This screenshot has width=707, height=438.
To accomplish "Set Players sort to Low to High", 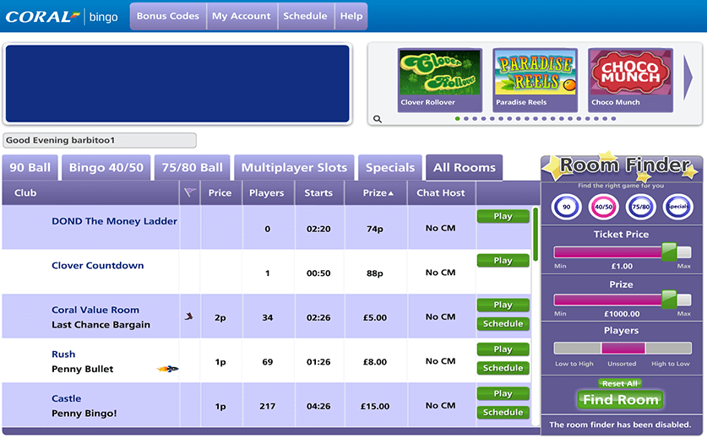I will (577, 348).
